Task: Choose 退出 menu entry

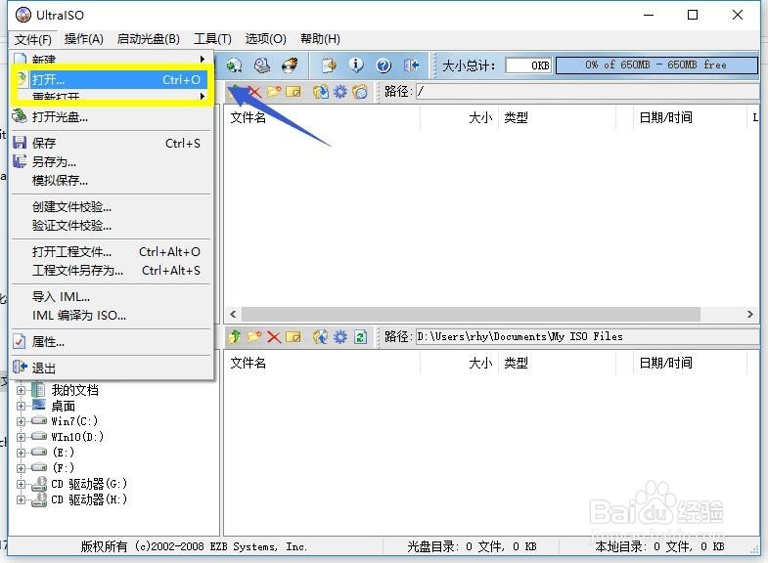Action: click(x=111, y=368)
